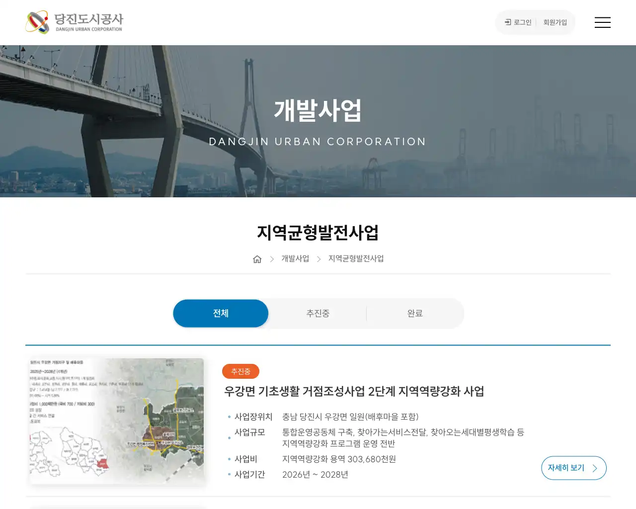Click the 회원가입 sign-up link
636x509 pixels.
click(x=555, y=22)
